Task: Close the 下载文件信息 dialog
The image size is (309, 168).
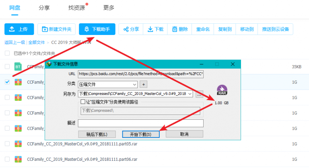Action: coord(233,64)
